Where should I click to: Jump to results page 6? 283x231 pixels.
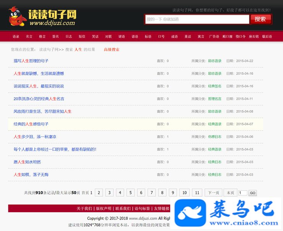point(141,192)
